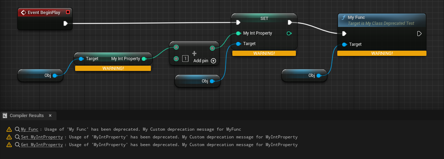
Task: Click Event BeginPlay execution output pin
Action: [66, 23]
